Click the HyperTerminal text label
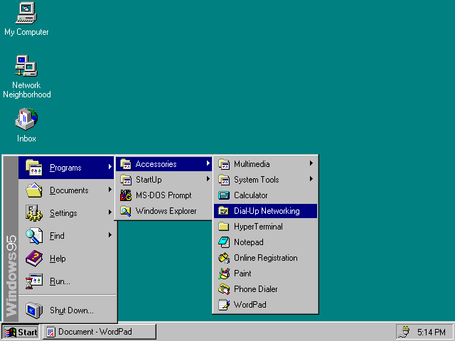 [258, 227]
